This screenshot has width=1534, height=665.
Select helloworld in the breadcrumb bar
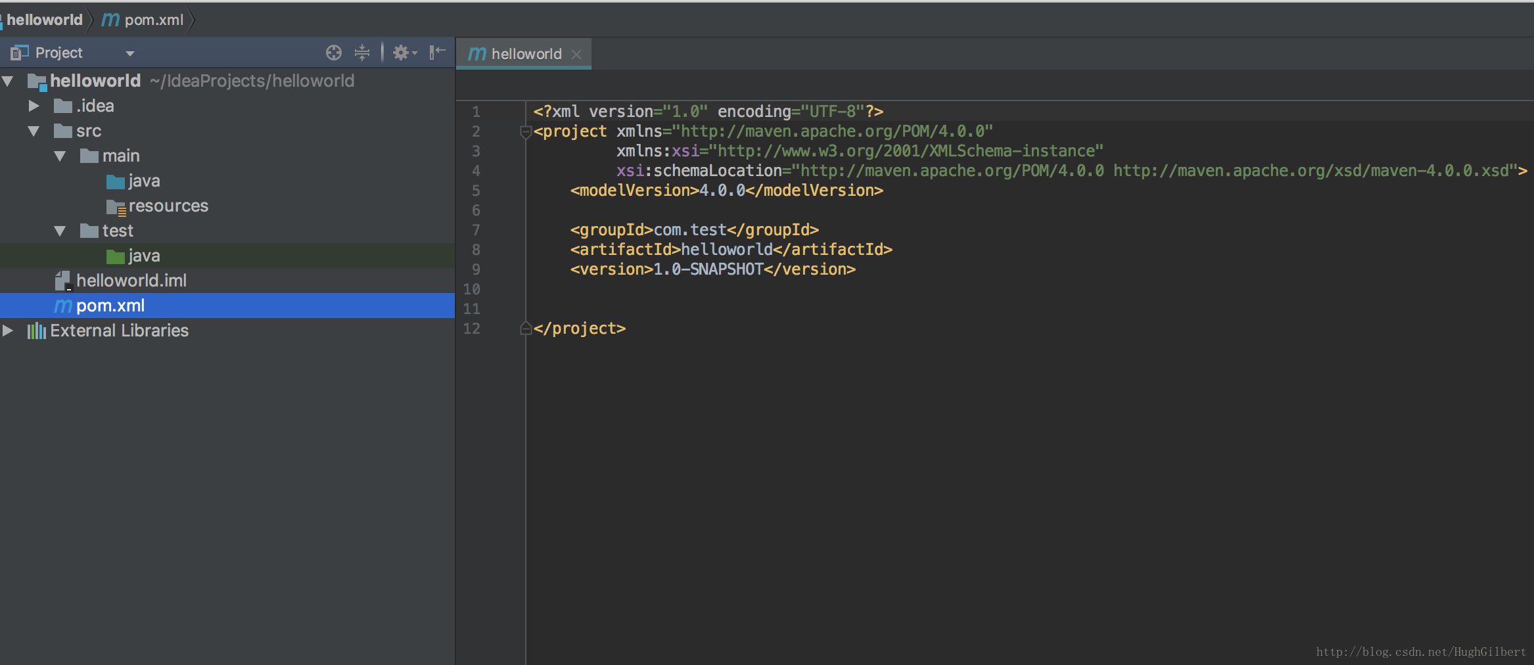[45, 20]
